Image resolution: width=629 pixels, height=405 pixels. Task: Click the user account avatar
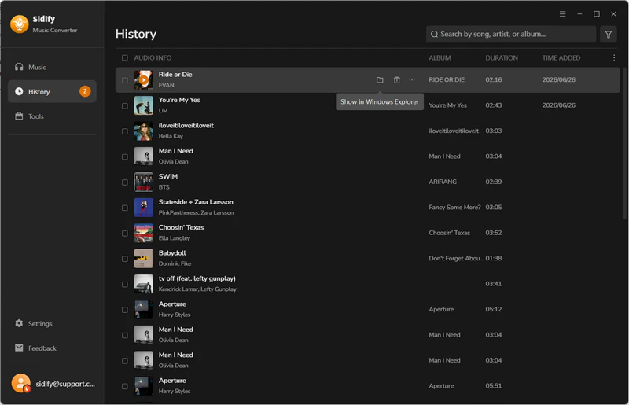coord(21,383)
